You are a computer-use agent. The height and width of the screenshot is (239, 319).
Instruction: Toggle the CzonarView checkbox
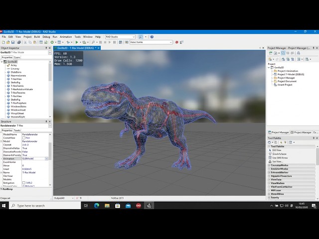click(x=24, y=138)
